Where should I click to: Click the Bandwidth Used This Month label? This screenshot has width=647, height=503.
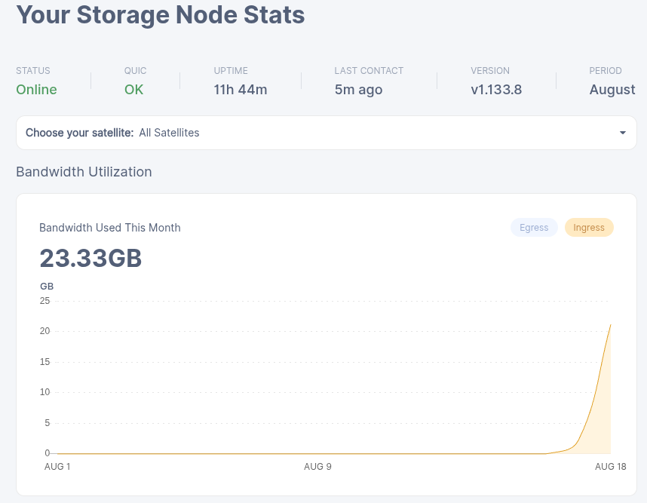[x=110, y=228]
